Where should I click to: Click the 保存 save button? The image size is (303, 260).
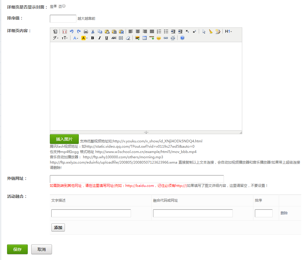coord(17,249)
